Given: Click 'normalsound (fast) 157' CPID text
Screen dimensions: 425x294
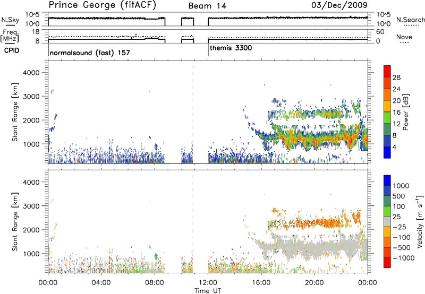Looking at the screenshot, I should pos(90,53).
